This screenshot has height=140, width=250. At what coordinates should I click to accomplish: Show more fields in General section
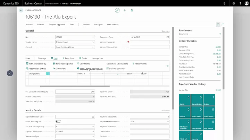coord(166,31)
